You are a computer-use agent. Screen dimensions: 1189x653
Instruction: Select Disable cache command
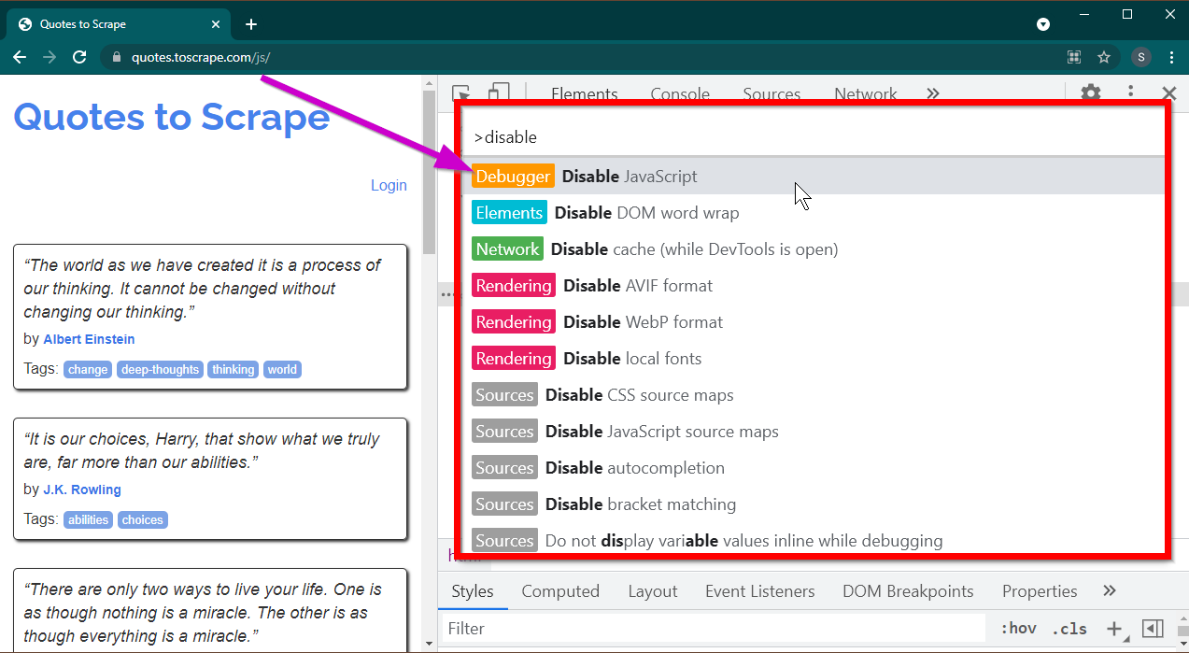point(814,249)
